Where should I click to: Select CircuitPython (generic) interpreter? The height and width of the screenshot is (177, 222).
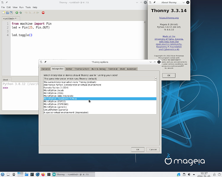coord(100,110)
